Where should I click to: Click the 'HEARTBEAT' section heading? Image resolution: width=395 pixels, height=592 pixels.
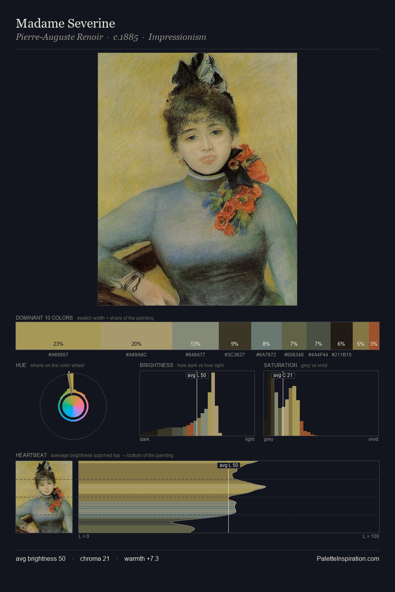[31, 455]
